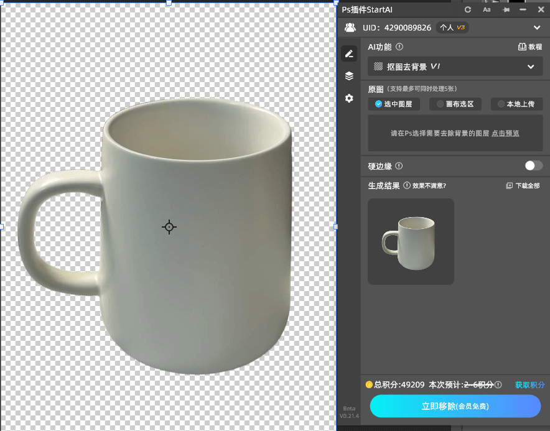This screenshot has width=550, height=431.
Task: Open the settings gear in the sidebar
Action: tap(349, 98)
